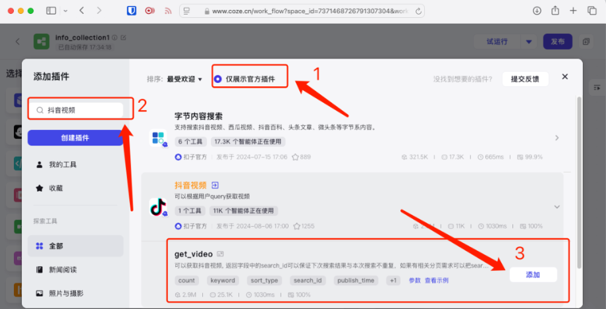Reload the page with refresh icon
The image size is (606, 309).
(x=418, y=11)
